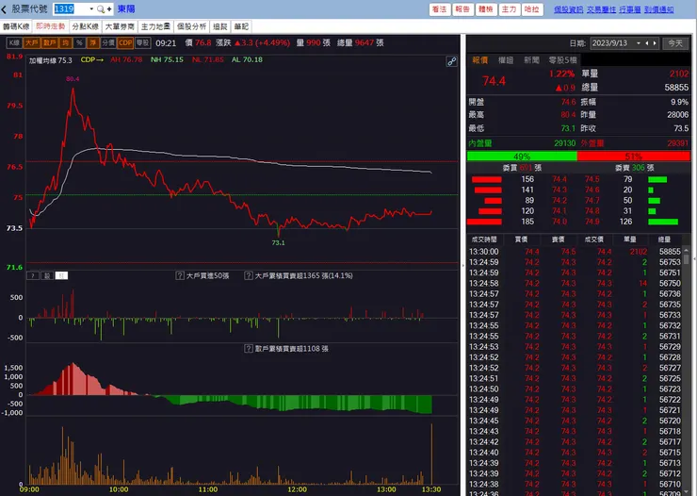Click the 73.1 low price label on chart
697x496 pixels.
(x=278, y=243)
